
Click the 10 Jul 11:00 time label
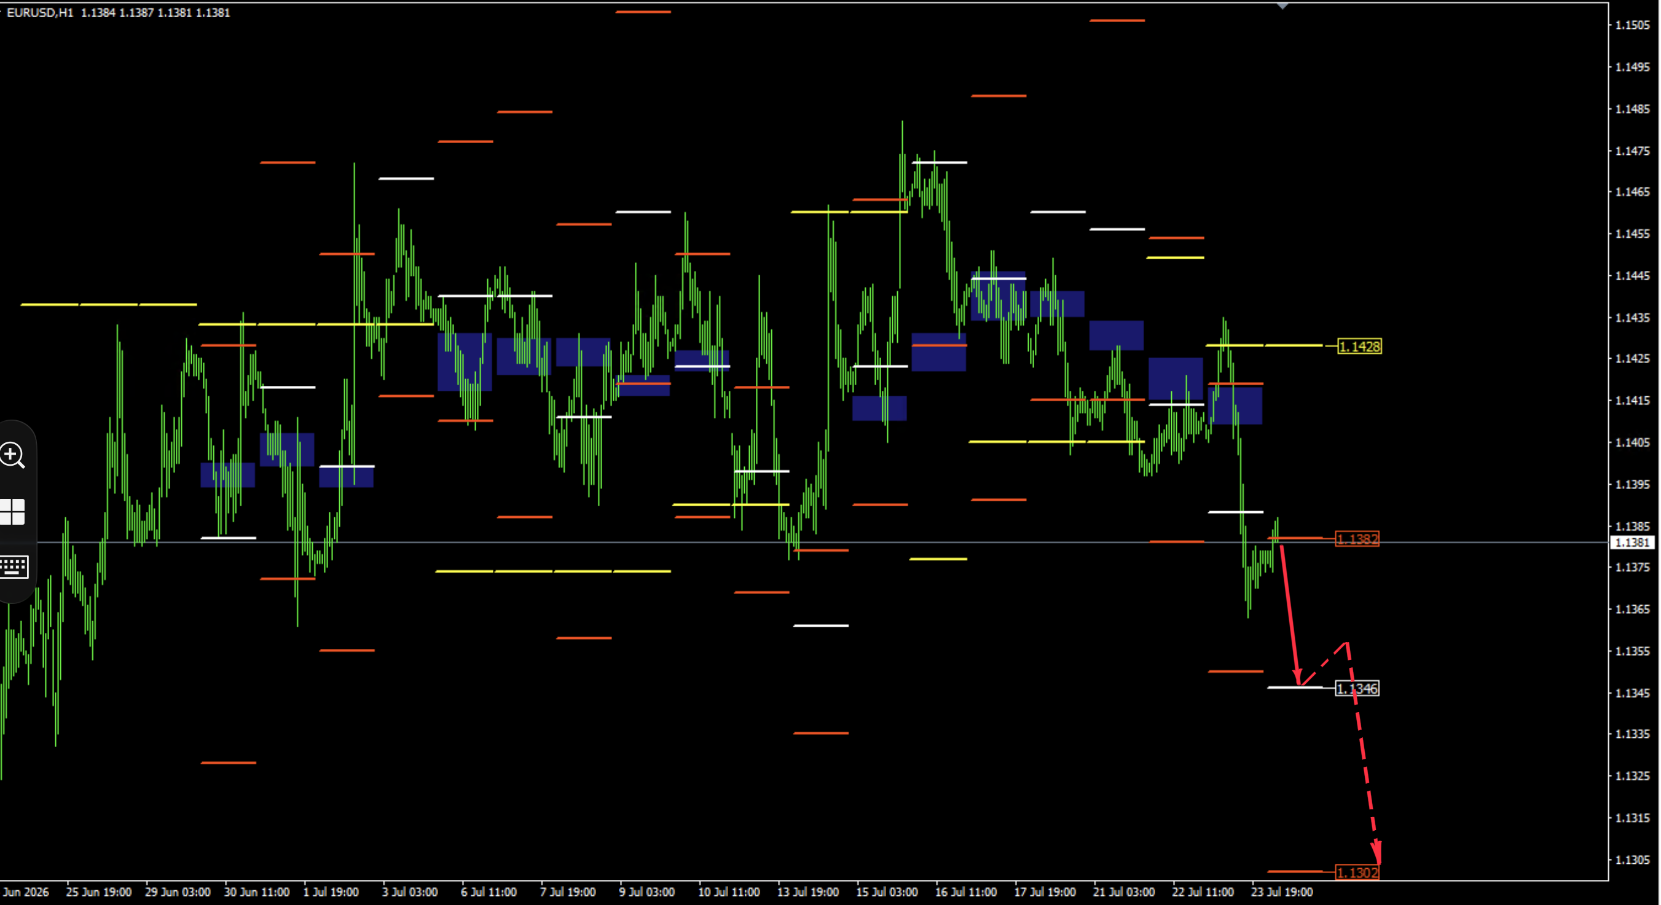point(729,892)
